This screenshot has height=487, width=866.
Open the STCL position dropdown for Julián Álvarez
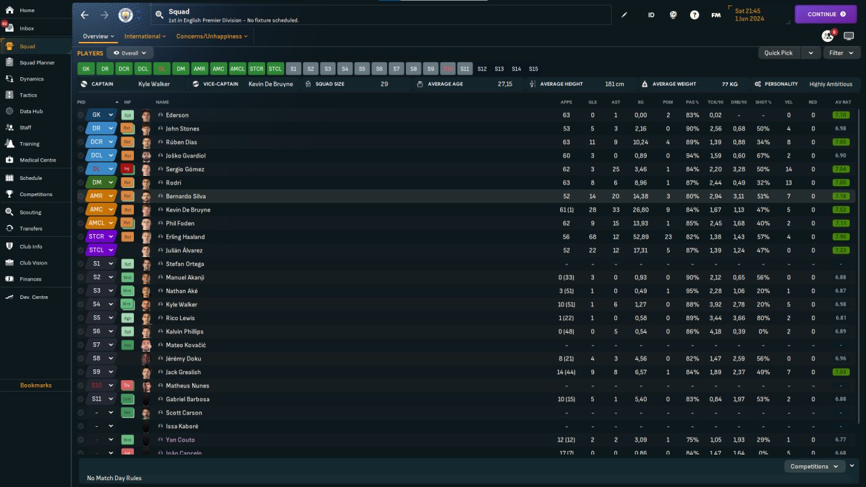(101, 250)
